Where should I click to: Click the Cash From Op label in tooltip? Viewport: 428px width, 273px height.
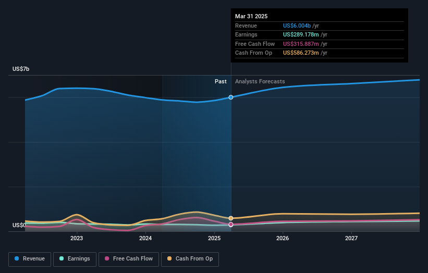253,53
